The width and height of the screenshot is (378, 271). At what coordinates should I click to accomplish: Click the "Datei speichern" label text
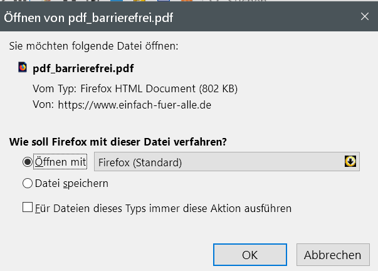pyautogui.click(x=71, y=184)
